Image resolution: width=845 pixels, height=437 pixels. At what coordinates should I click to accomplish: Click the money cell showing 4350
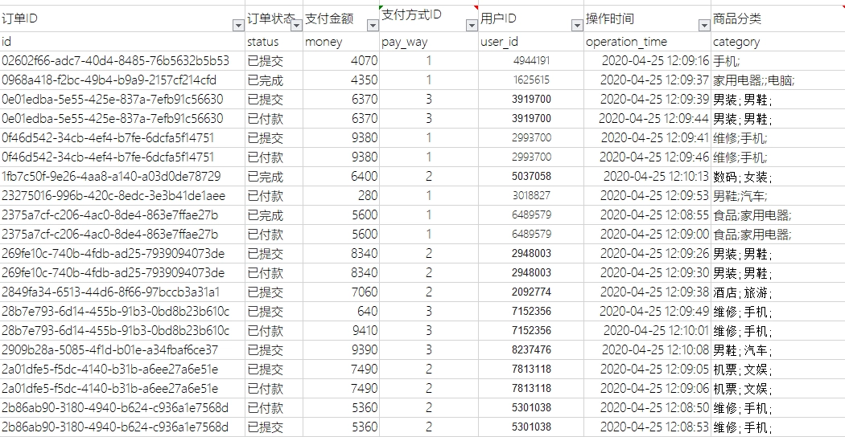(x=341, y=80)
